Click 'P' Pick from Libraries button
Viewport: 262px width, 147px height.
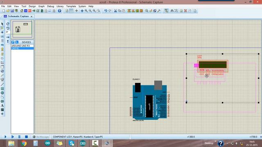[13, 42]
